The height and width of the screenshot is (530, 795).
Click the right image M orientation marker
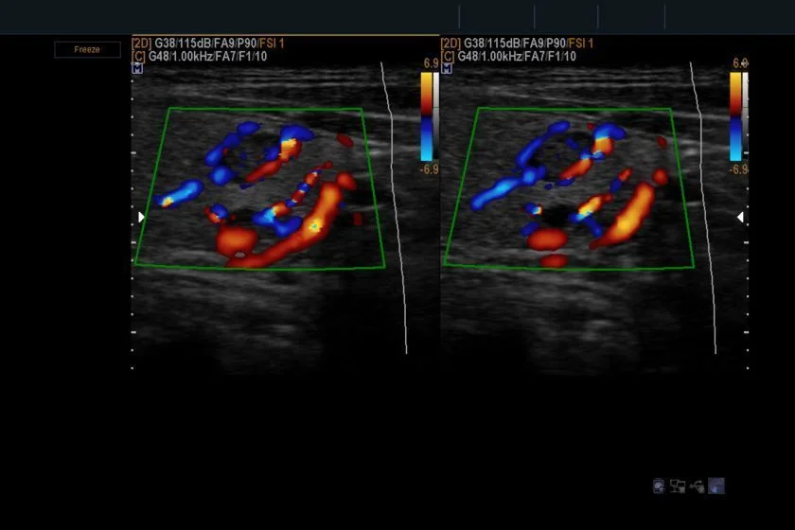tap(446, 68)
